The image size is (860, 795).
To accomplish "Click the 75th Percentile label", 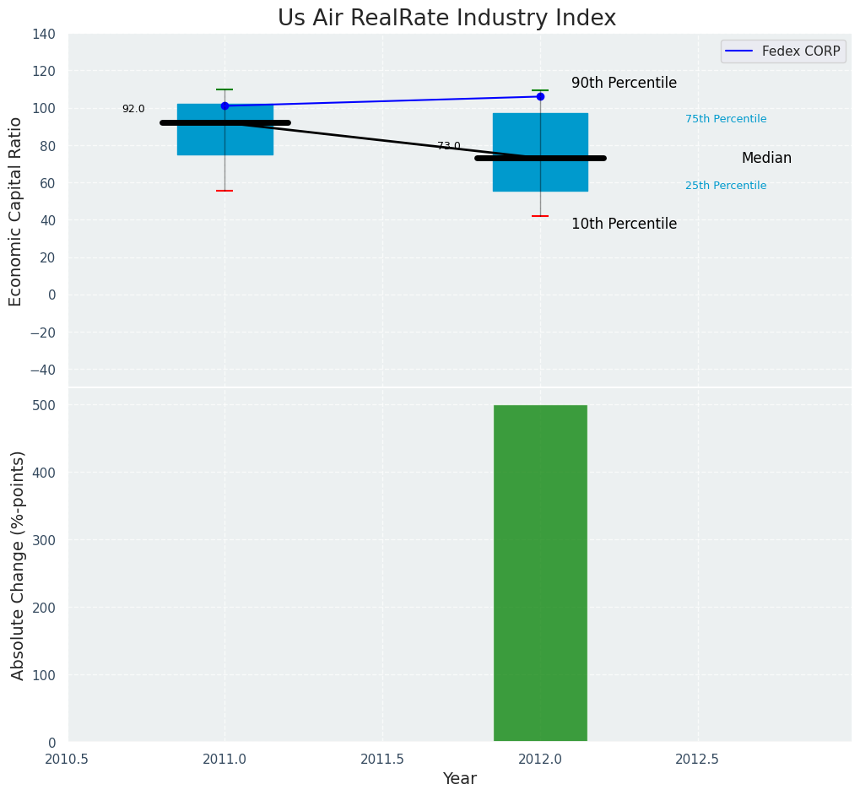I will click(x=726, y=119).
